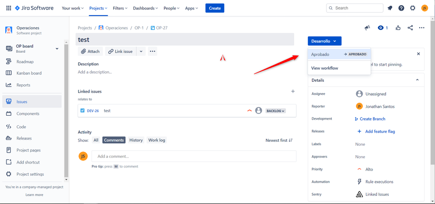The height and width of the screenshot is (204, 435).
Task: Toggle Newest first sort order
Action: (x=279, y=140)
